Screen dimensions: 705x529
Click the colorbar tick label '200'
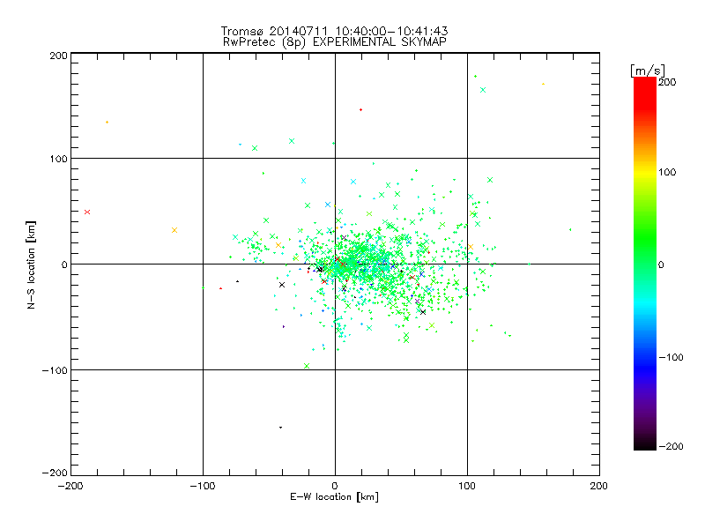(667, 82)
